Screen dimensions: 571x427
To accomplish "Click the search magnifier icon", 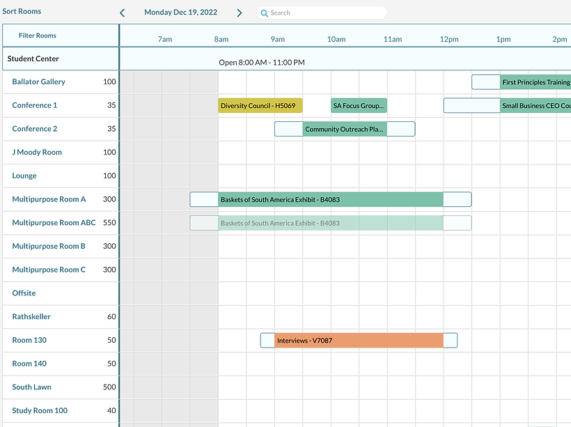I will 265,13.
